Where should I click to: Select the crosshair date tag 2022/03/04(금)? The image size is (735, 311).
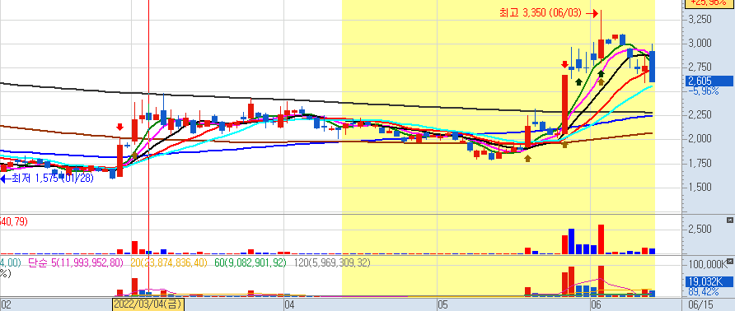148,305
